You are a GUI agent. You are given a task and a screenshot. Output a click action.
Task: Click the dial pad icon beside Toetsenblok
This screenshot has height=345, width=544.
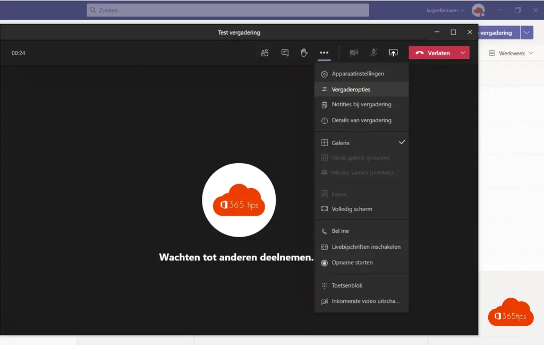tap(325, 285)
